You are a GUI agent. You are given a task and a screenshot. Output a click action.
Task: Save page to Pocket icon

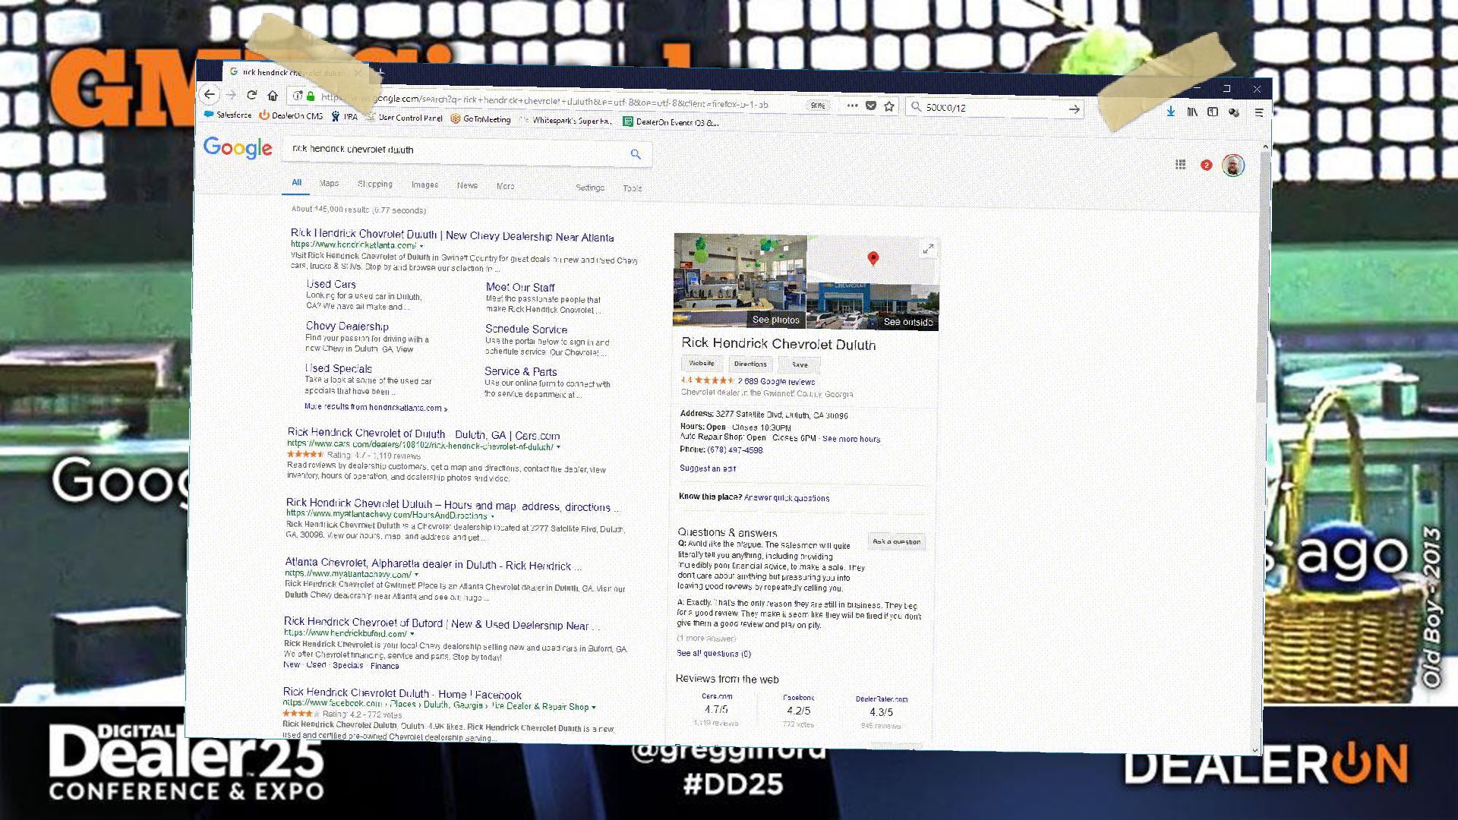click(871, 106)
